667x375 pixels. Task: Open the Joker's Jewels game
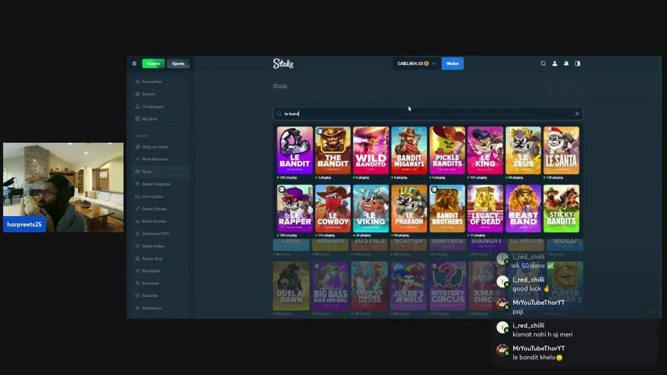coord(409,286)
